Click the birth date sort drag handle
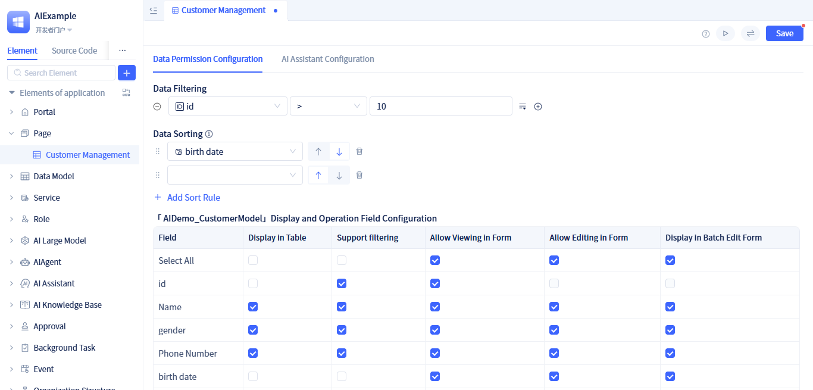Viewport: 813px width, 390px height. 158,151
